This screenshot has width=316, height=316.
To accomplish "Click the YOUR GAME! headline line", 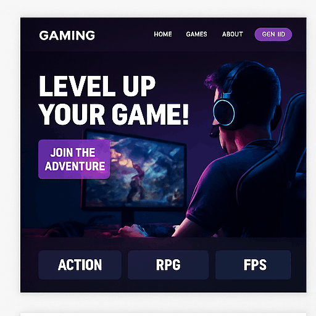I will tap(114, 114).
